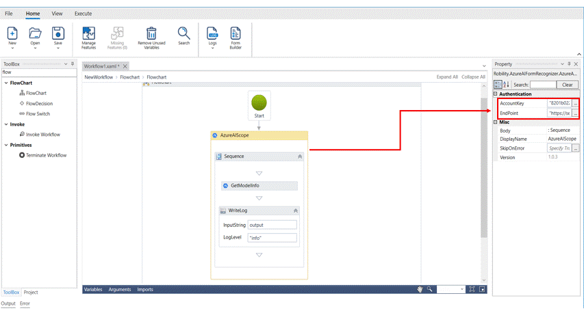Open the Search tool in ribbon

click(x=184, y=33)
